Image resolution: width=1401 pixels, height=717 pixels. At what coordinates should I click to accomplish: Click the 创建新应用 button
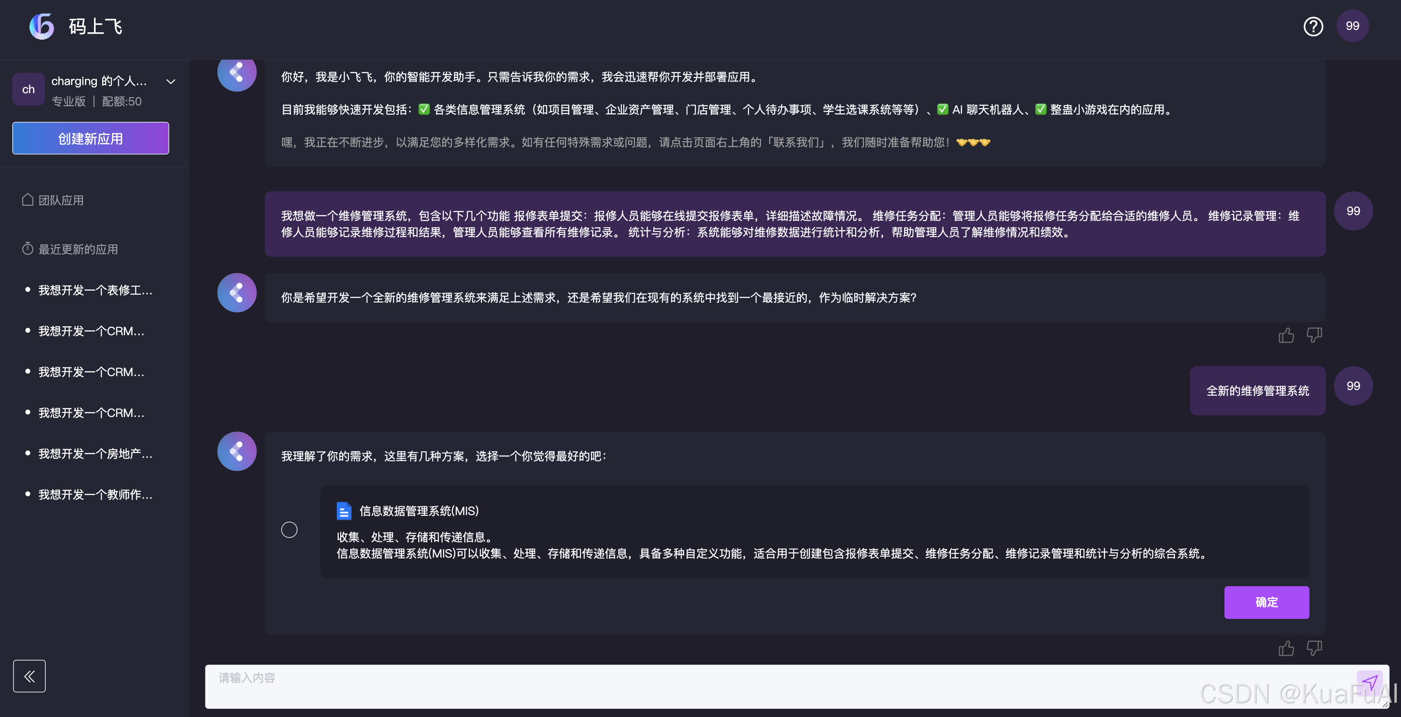pyautogui.click(x=90, y=138)
